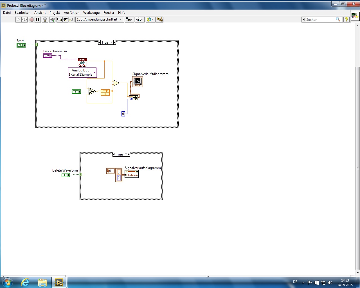Select the Start boolean terminal
The height and width of the screenshot is (288, 360).
tap(21, 45)
